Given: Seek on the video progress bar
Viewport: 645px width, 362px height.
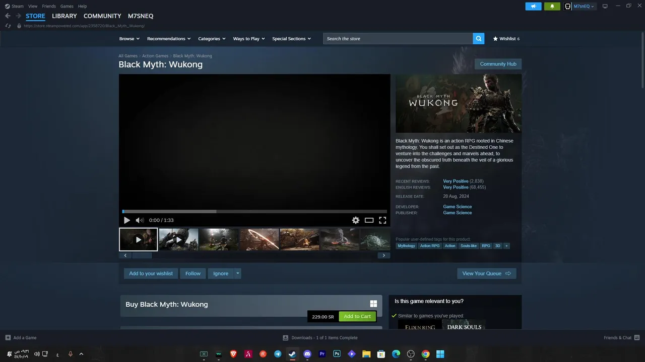Looking at the screenshot, I should click(x=254, y=212).
